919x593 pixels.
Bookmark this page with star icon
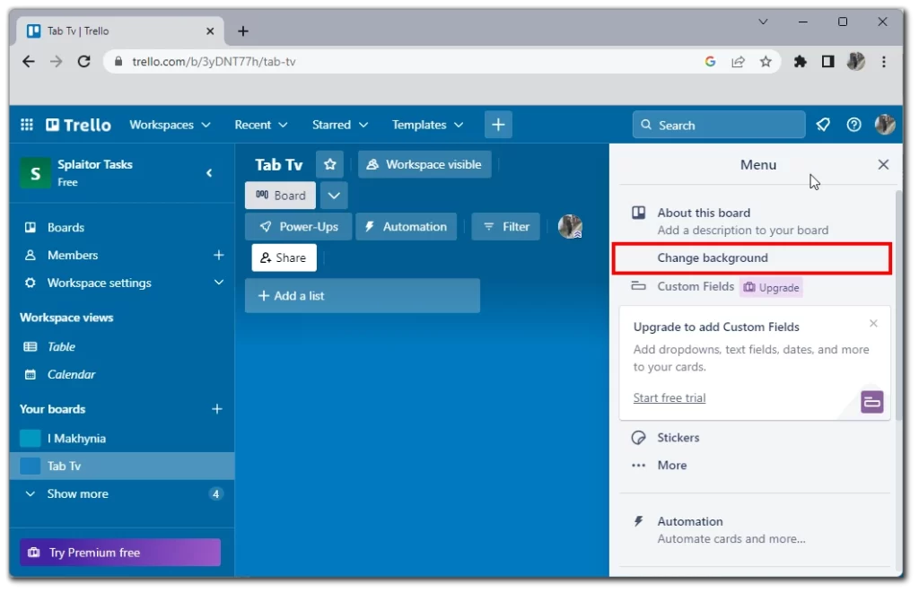[x=766, y=62]
